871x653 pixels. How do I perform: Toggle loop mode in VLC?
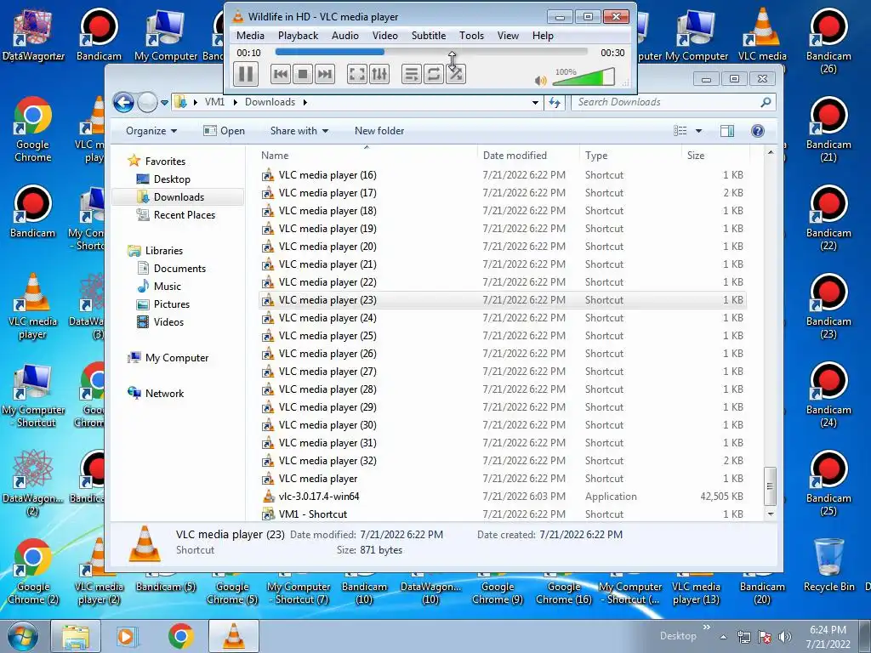point(433,74)
